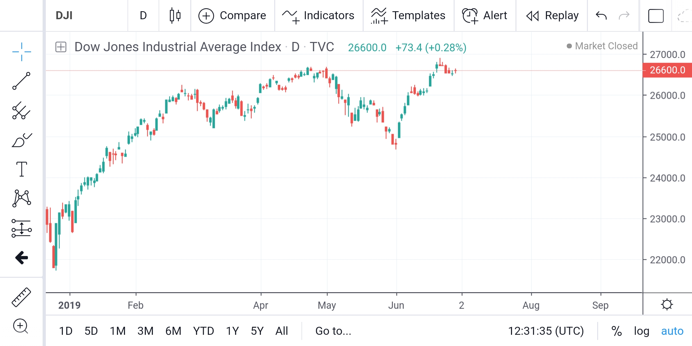
Task: Open the pitchfork drawing tools
Action: 21,111
